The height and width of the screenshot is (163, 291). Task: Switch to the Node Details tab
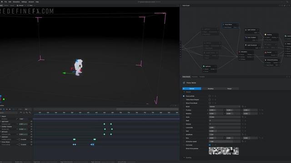(x=186, y=77)
